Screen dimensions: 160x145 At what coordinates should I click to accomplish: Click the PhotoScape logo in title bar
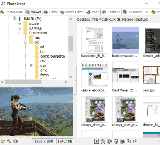pyautogui.click(x=3, y=4)
